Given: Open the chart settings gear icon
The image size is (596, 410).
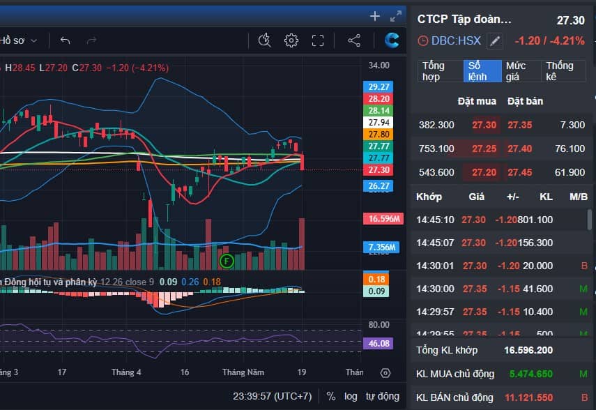Looking at the screenshot, I should tap(292, 40).
